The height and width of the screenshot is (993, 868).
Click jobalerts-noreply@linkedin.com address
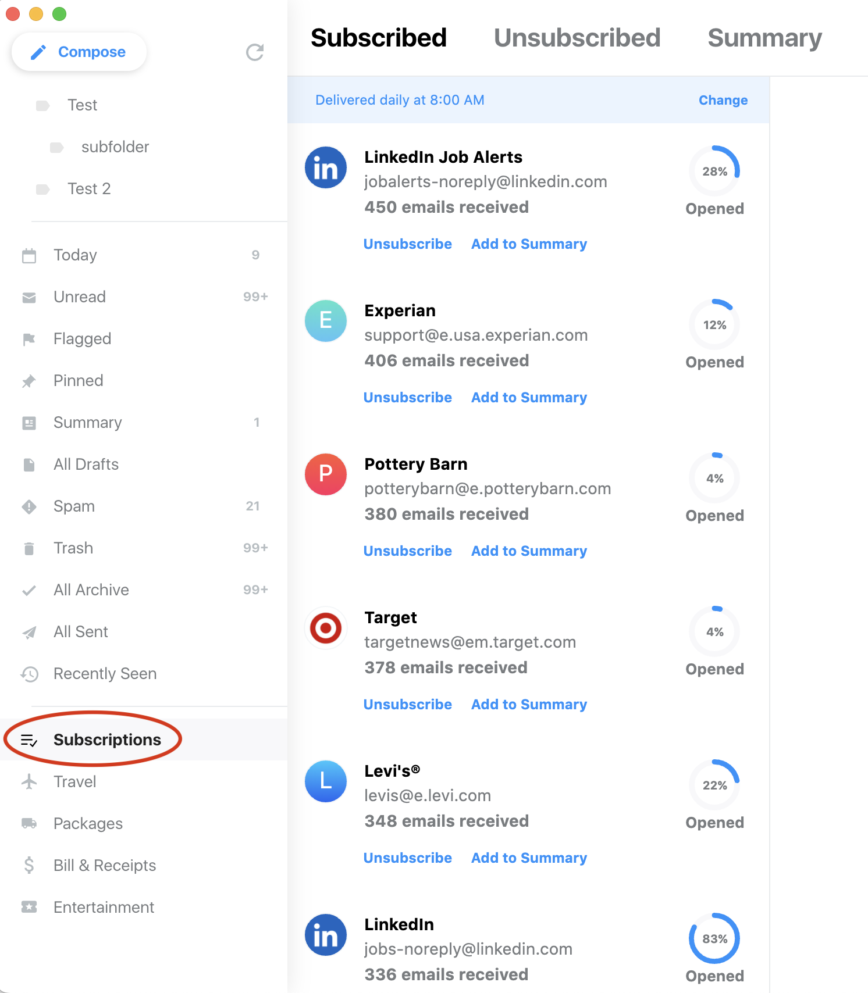(486, 182)
